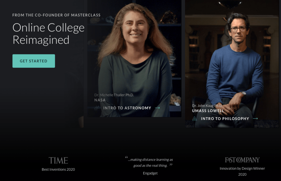
Task: Click the Engadget attribution
Action: coord(150,173)
